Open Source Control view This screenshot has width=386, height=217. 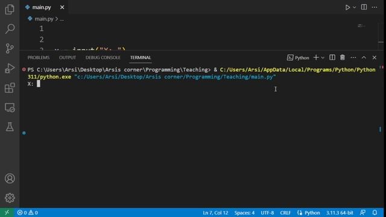[x=10, y=48]
